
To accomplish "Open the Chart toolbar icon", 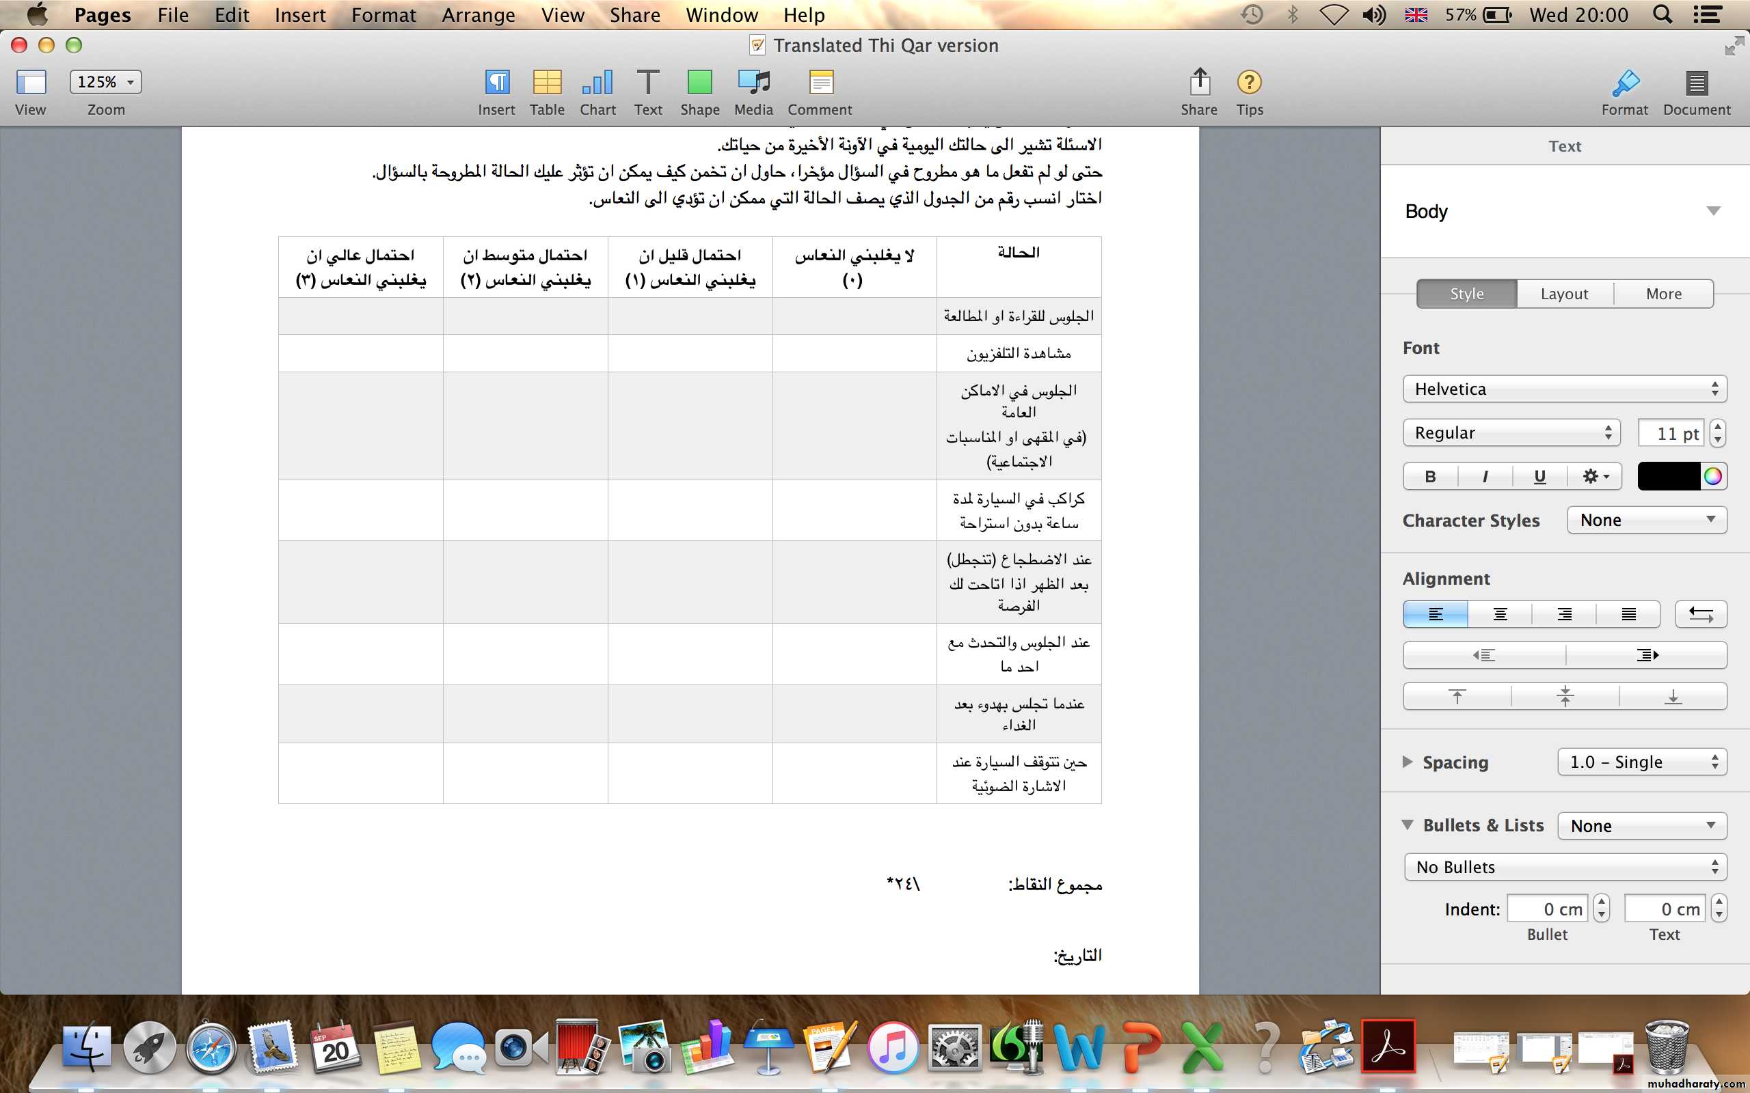I will coord(597,83).
